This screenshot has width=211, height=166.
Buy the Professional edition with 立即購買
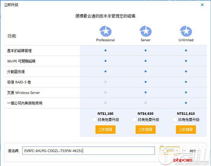105,130
